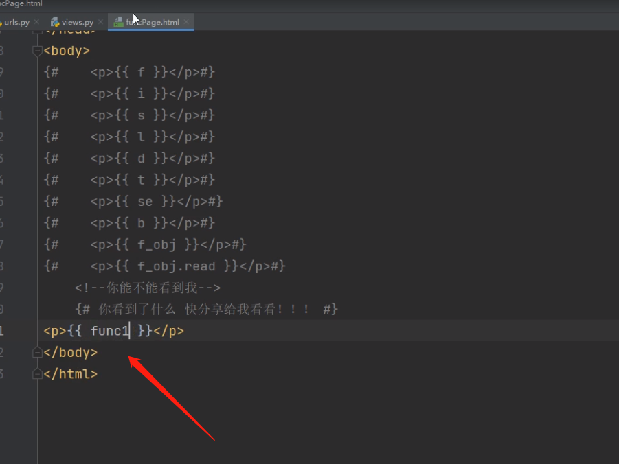Click the commented line with {{ t }}
This screenshot has height=464, width=619.
[129, 180]
